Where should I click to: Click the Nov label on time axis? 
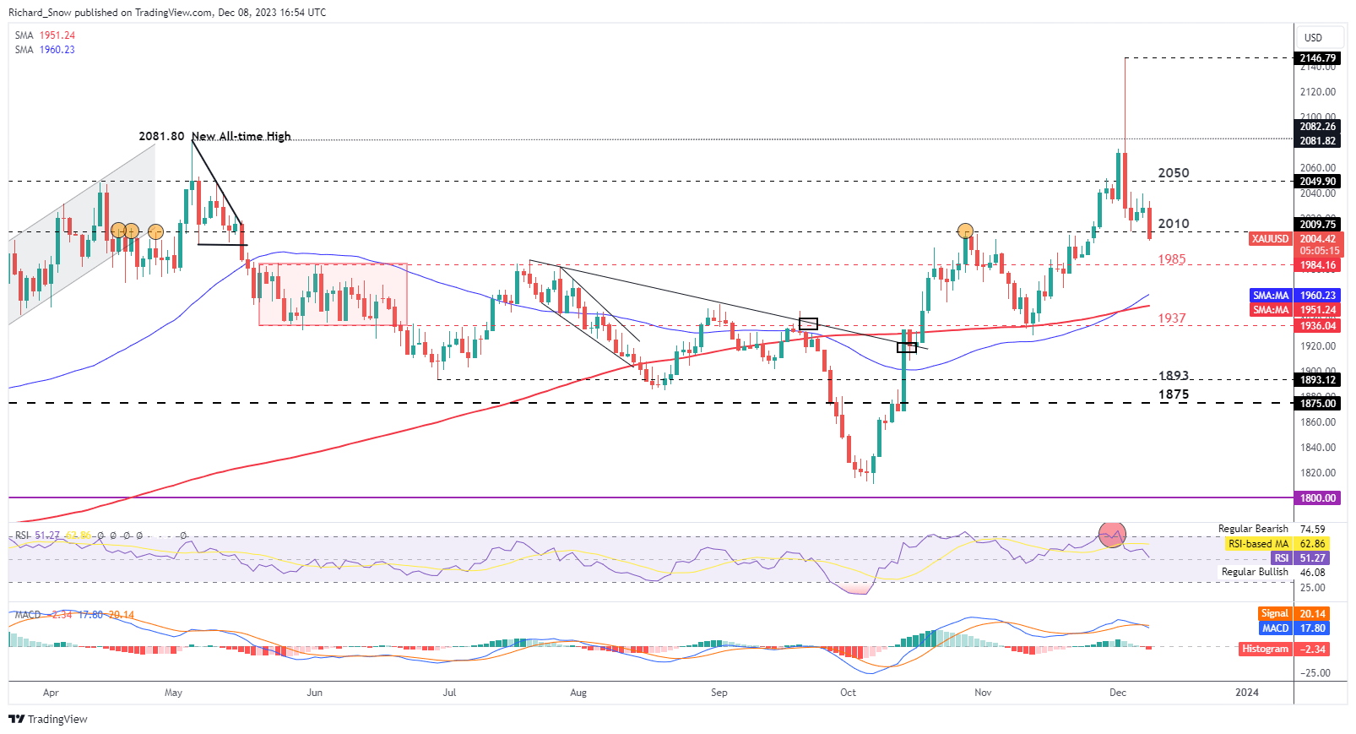tap(983, 693)
